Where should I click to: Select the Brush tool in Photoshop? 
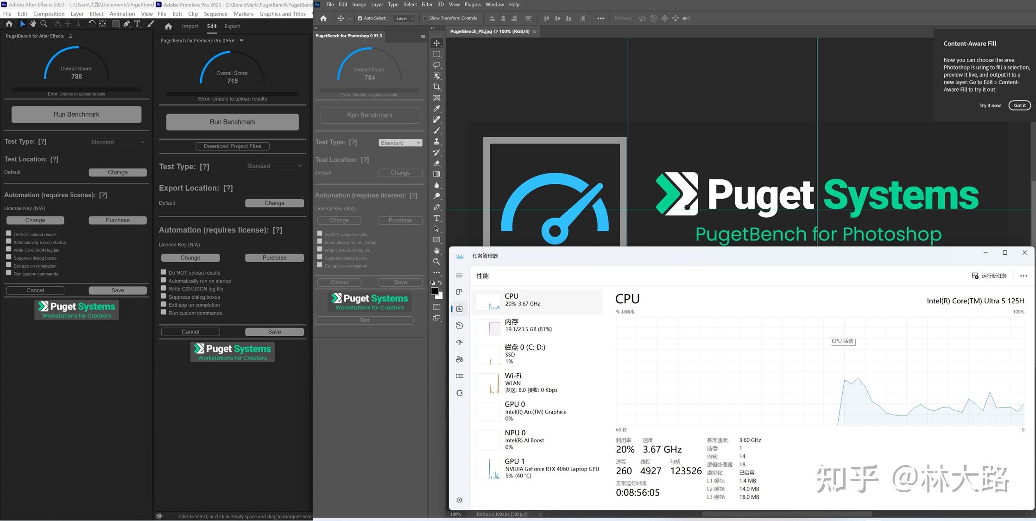[x=436, y=131]
